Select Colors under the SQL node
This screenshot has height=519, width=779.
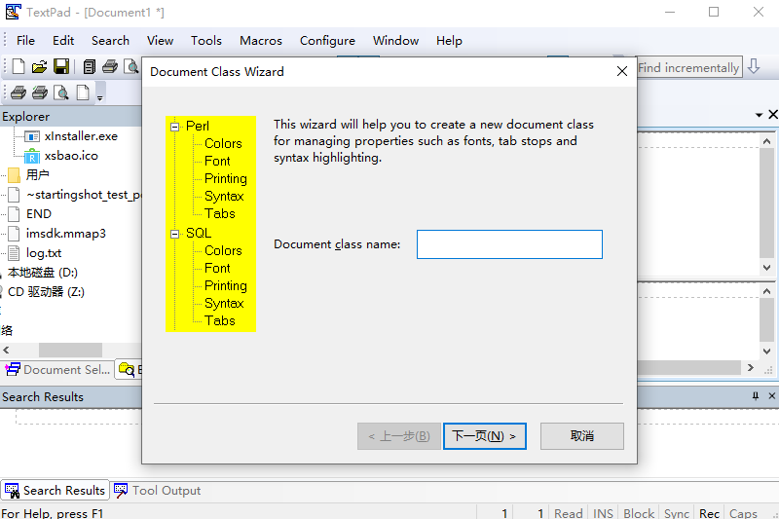tap(223, 251)
